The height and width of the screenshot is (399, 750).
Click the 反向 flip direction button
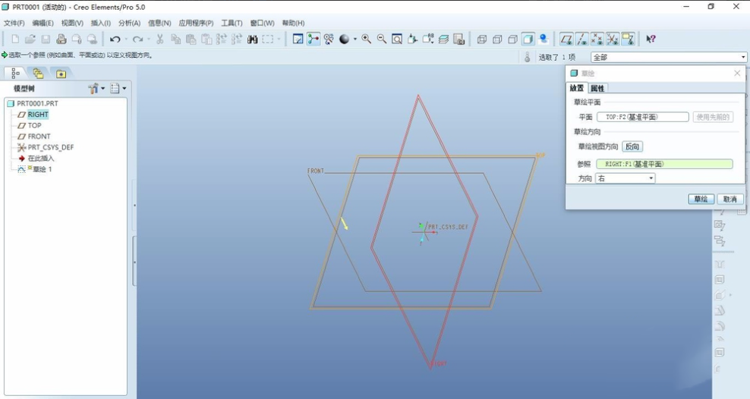pos(632,146)
